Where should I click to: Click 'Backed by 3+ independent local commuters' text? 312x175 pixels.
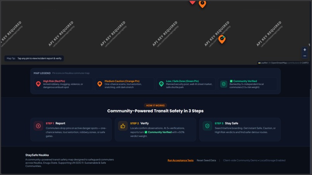point(247,86)
